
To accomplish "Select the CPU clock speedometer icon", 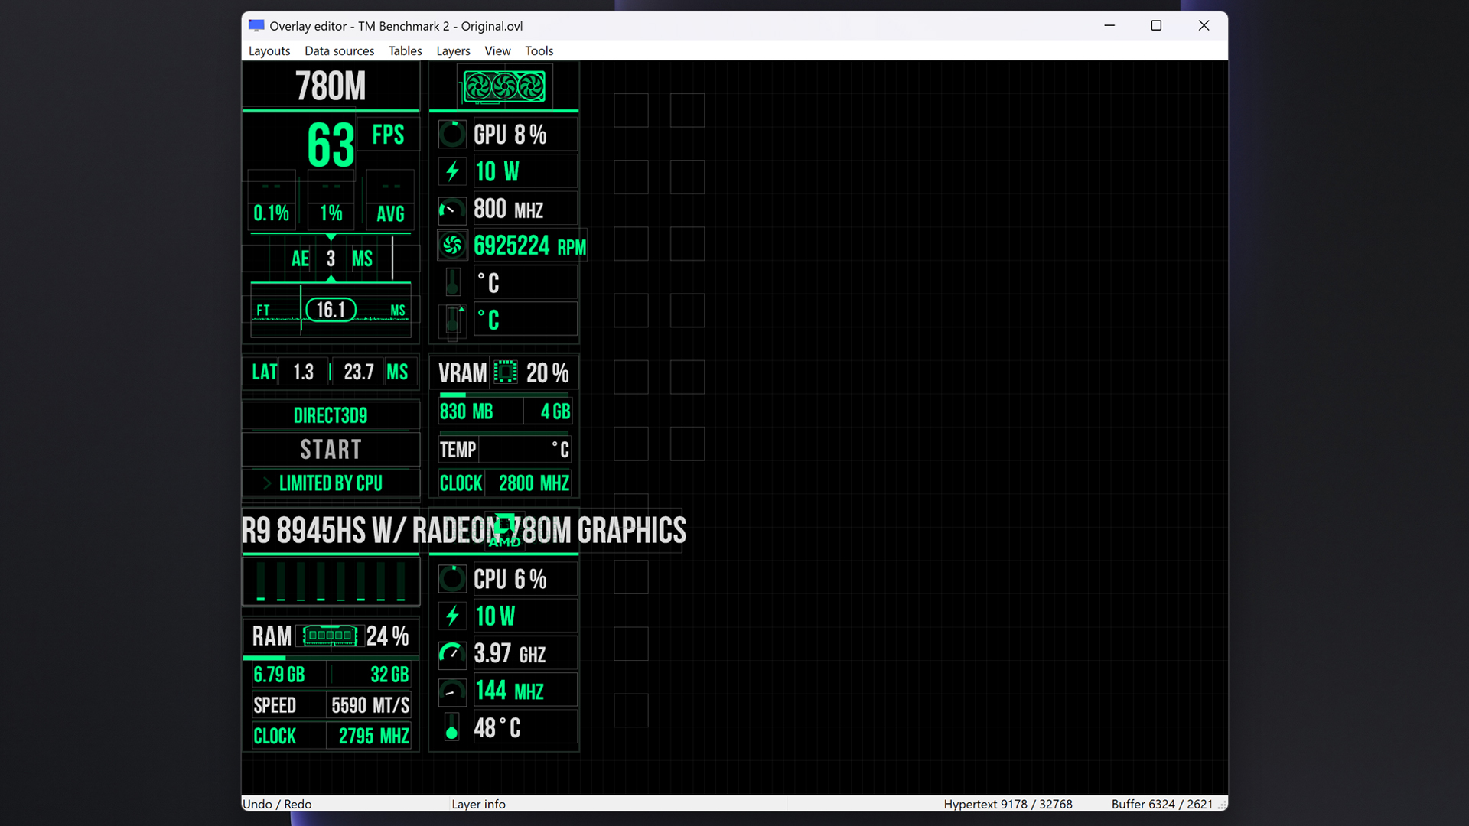I will coord(452,654).
